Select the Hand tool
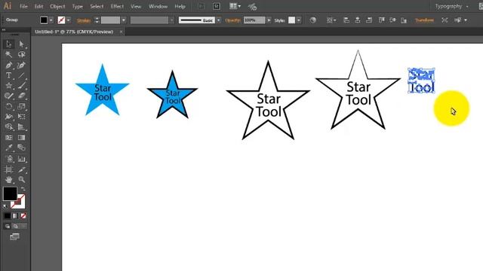 tap(8, 179)
